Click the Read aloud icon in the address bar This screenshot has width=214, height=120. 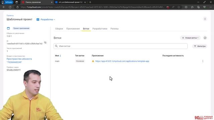pos(173,7)
